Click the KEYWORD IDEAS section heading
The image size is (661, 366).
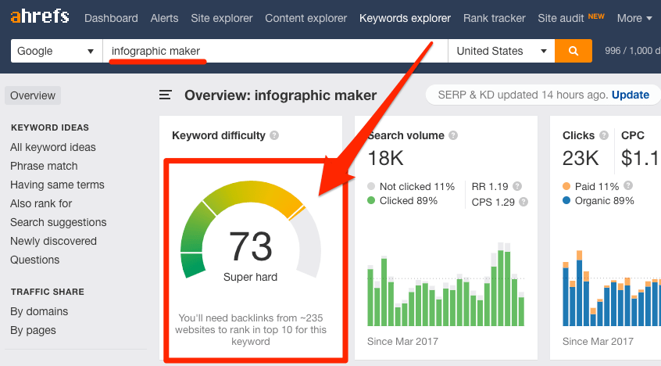(50, 127)
